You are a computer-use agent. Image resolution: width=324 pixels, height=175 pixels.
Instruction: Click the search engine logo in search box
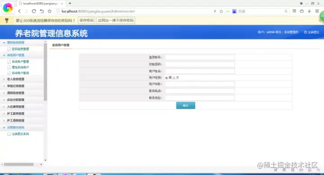(234, 11)
